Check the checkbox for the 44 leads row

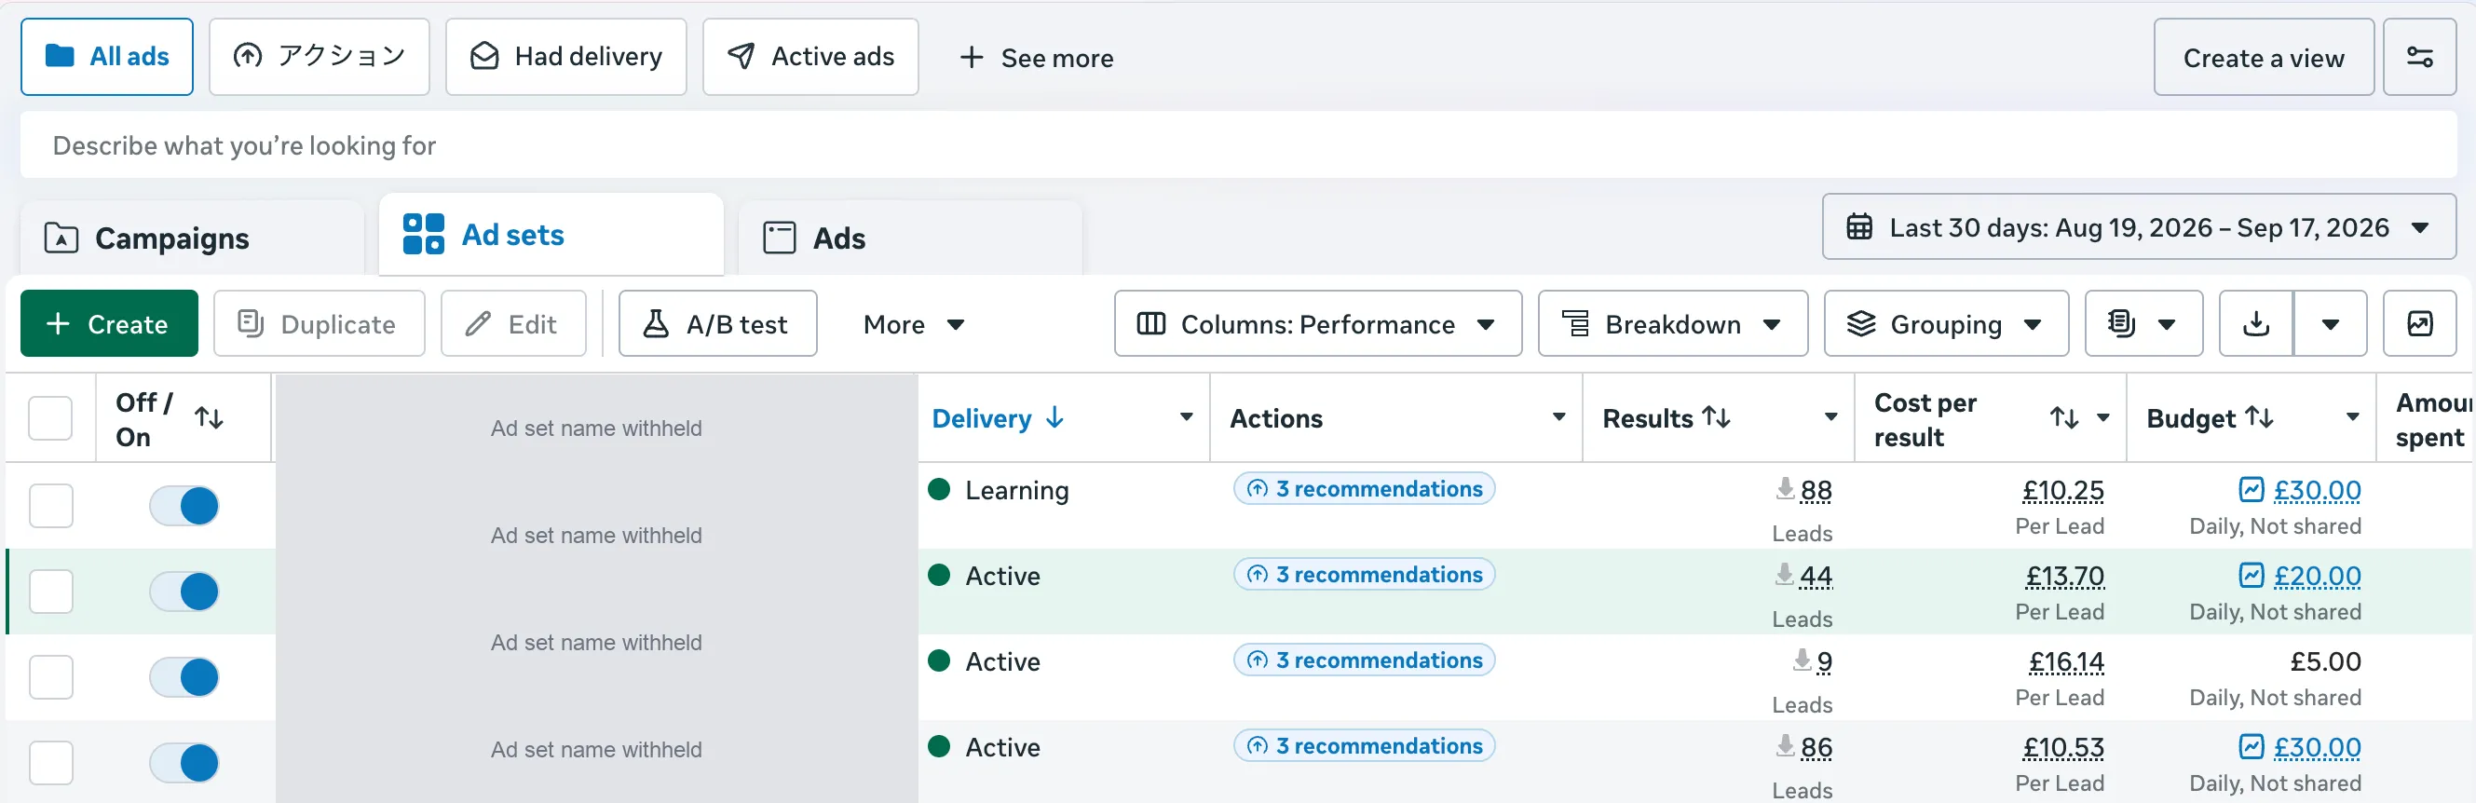pyautogui.click(x=51, y=592)
